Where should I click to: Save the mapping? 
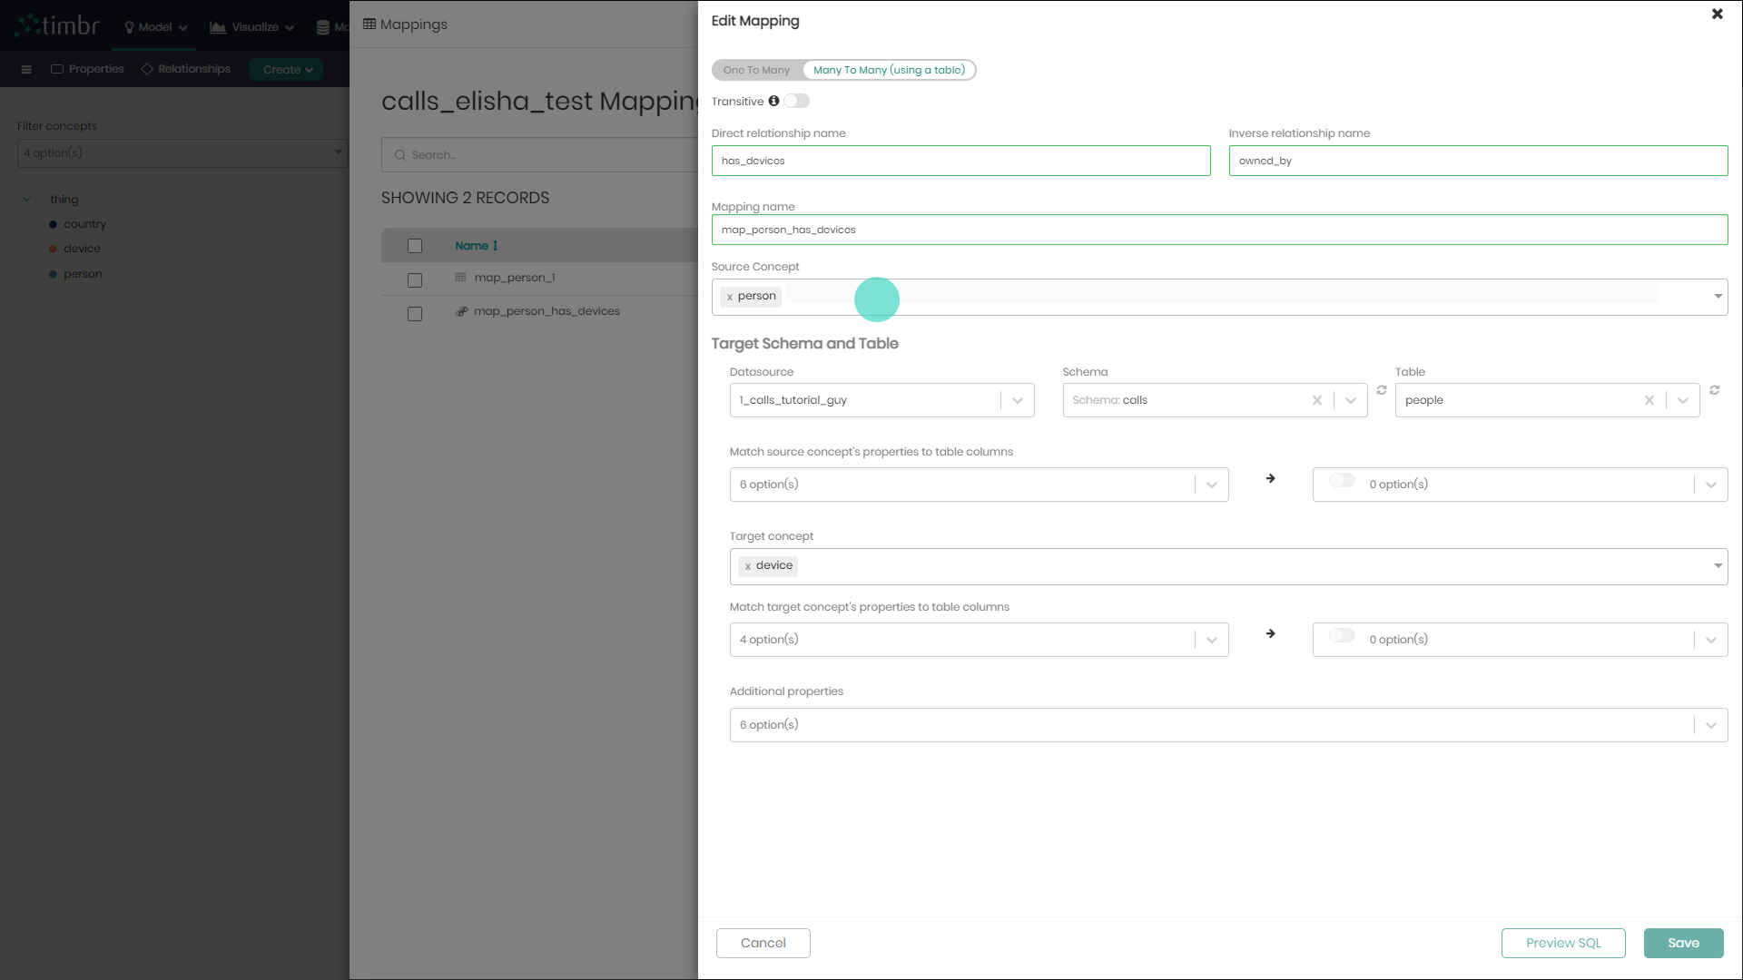coord(1683,943)
